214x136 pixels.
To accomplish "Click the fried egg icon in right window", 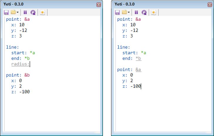I will coord(154,12).
